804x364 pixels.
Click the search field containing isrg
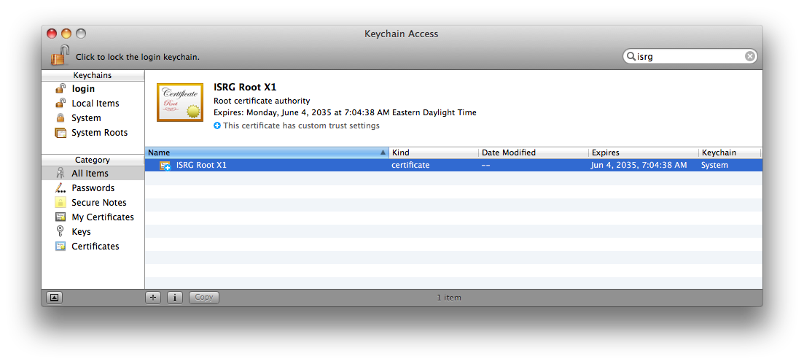pos(689,56)
